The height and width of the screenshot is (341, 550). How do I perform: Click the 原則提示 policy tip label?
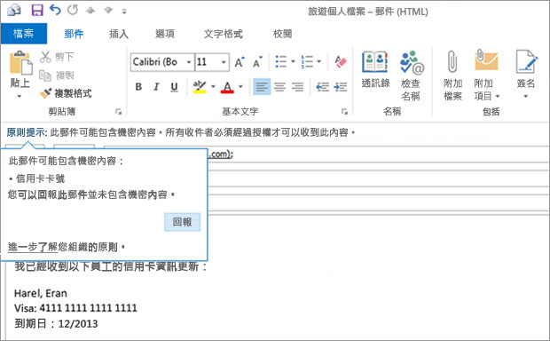click(27, 132)
